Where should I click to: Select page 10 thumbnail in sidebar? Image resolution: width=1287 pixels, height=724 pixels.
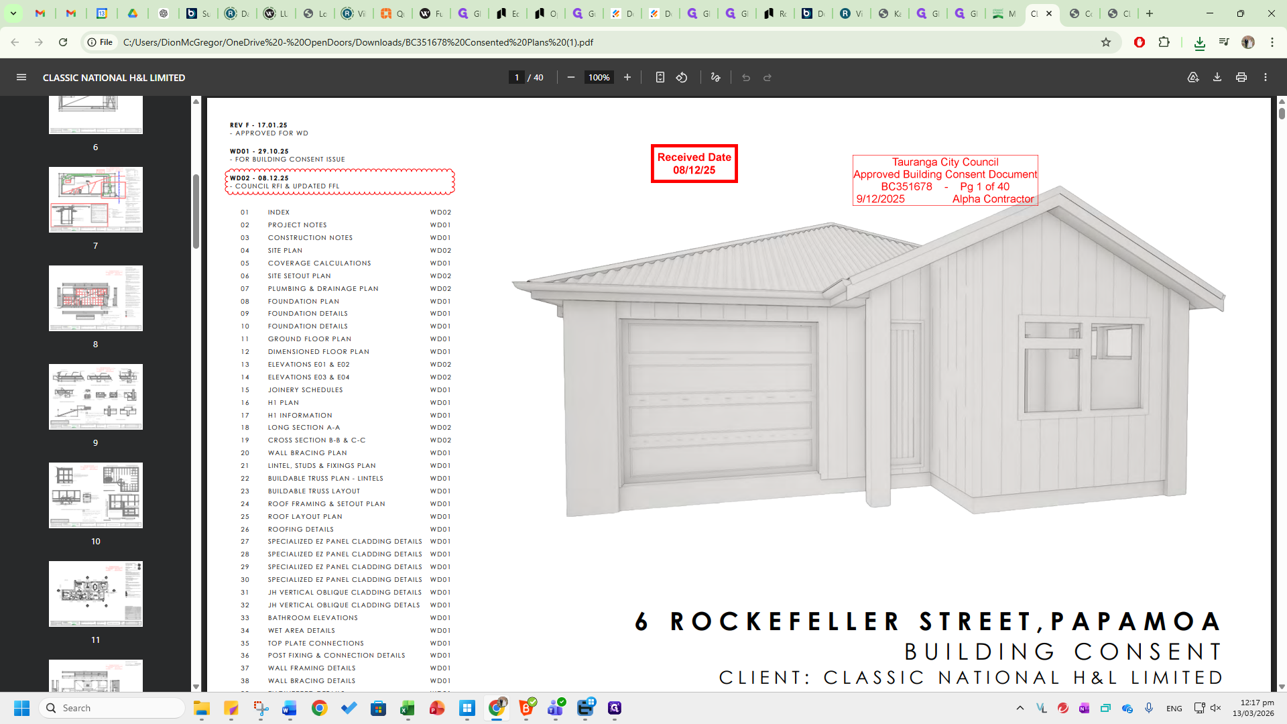[96, 495]
